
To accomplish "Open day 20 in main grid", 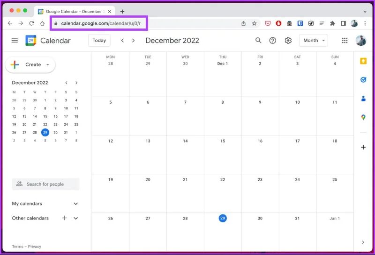I will 148,180.
